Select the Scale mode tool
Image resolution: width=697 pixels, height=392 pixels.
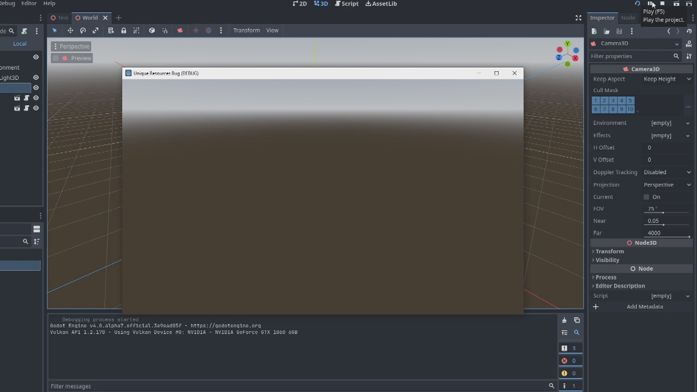pos(95,30)
